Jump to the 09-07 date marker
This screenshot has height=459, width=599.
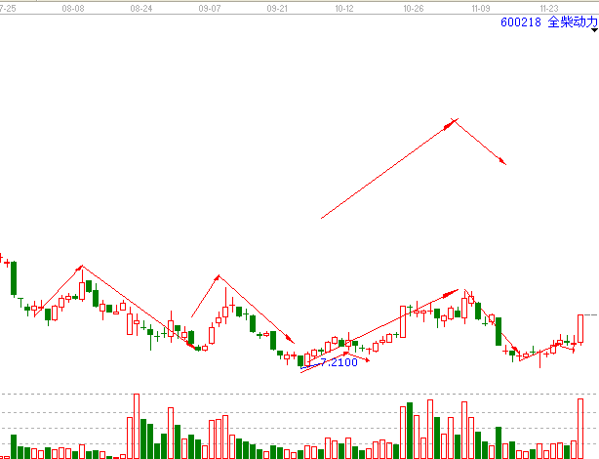(209, 6)
